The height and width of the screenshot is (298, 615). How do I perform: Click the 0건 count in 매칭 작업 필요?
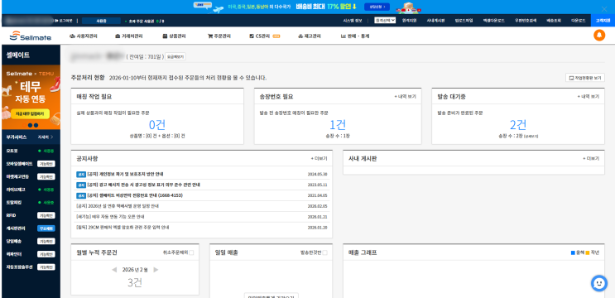point(157,125)
